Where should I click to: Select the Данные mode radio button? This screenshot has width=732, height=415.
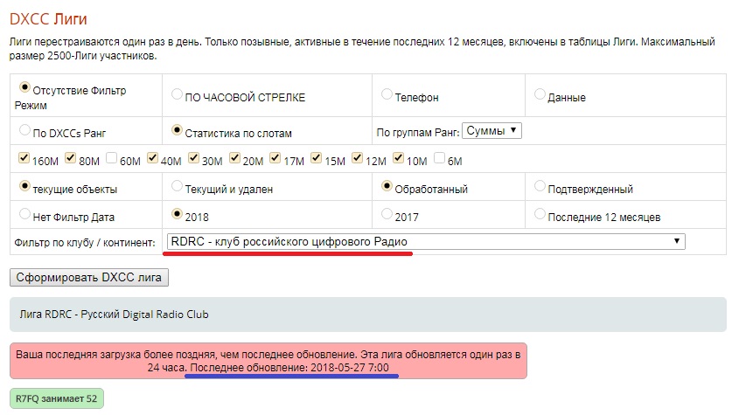click(x=540, y=95)
